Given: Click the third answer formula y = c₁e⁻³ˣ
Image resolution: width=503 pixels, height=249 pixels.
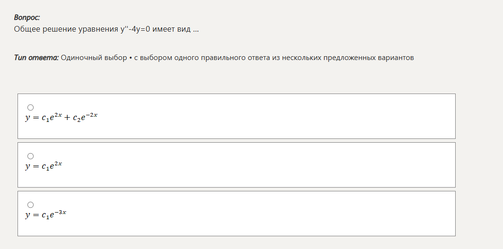Looking at the screenshot, I should tap(46, 215).
